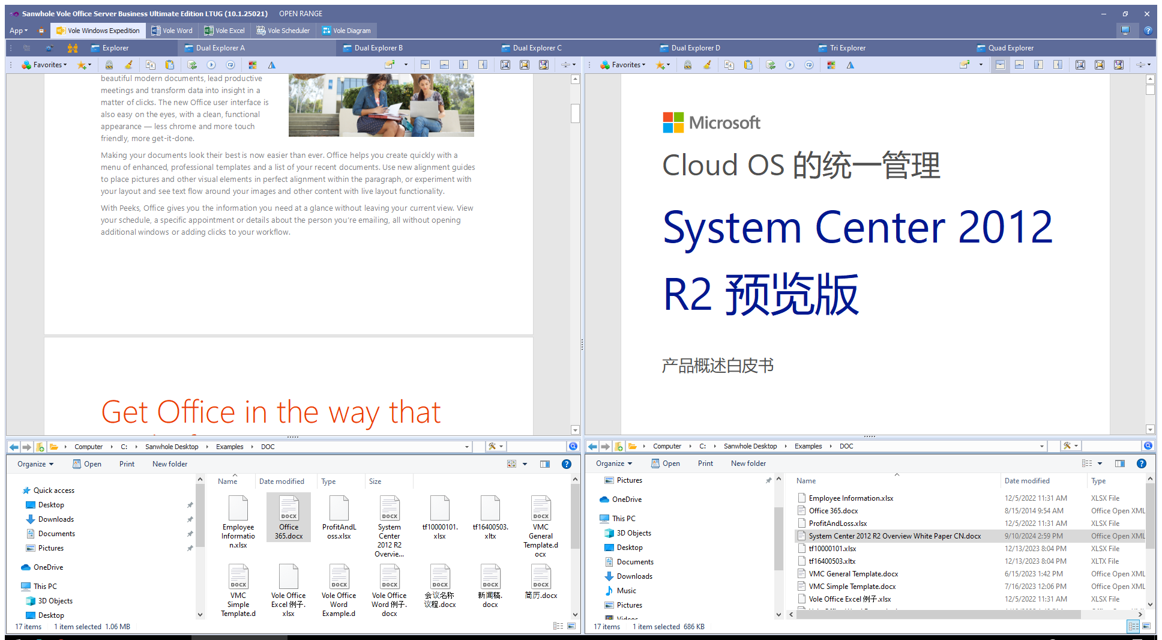Click the search icon in left address bar
Viewport: 1162px width, 640px height.
573,446
